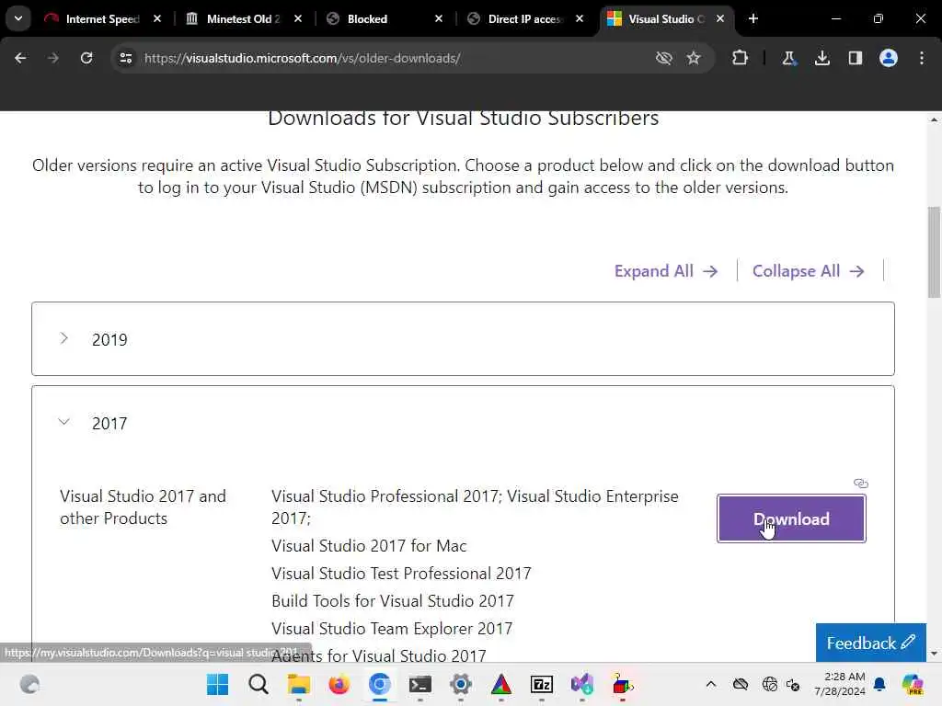Close the Minetest Old tab
This screenshot has height=706, width=942.
pos(298,19)
